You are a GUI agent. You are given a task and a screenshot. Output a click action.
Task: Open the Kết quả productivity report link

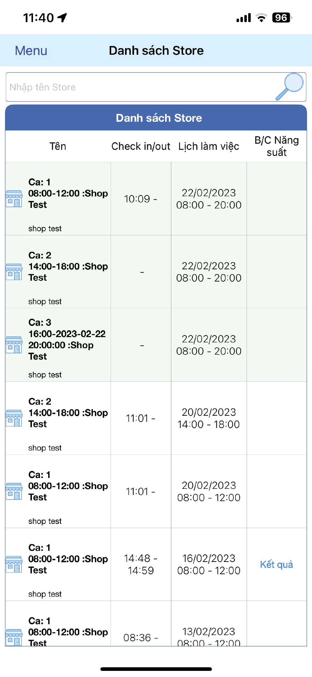(x=277, y=564)
